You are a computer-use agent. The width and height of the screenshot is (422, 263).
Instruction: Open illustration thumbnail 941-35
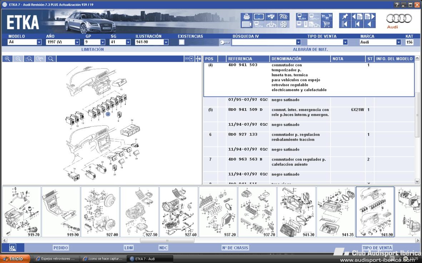pos(336,212)
